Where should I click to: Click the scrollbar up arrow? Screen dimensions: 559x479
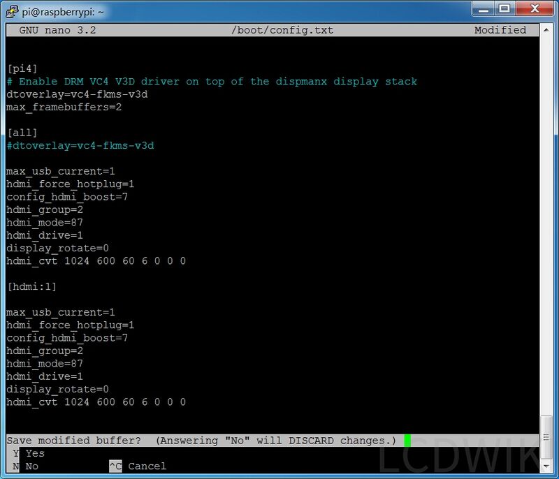point(546,29)
